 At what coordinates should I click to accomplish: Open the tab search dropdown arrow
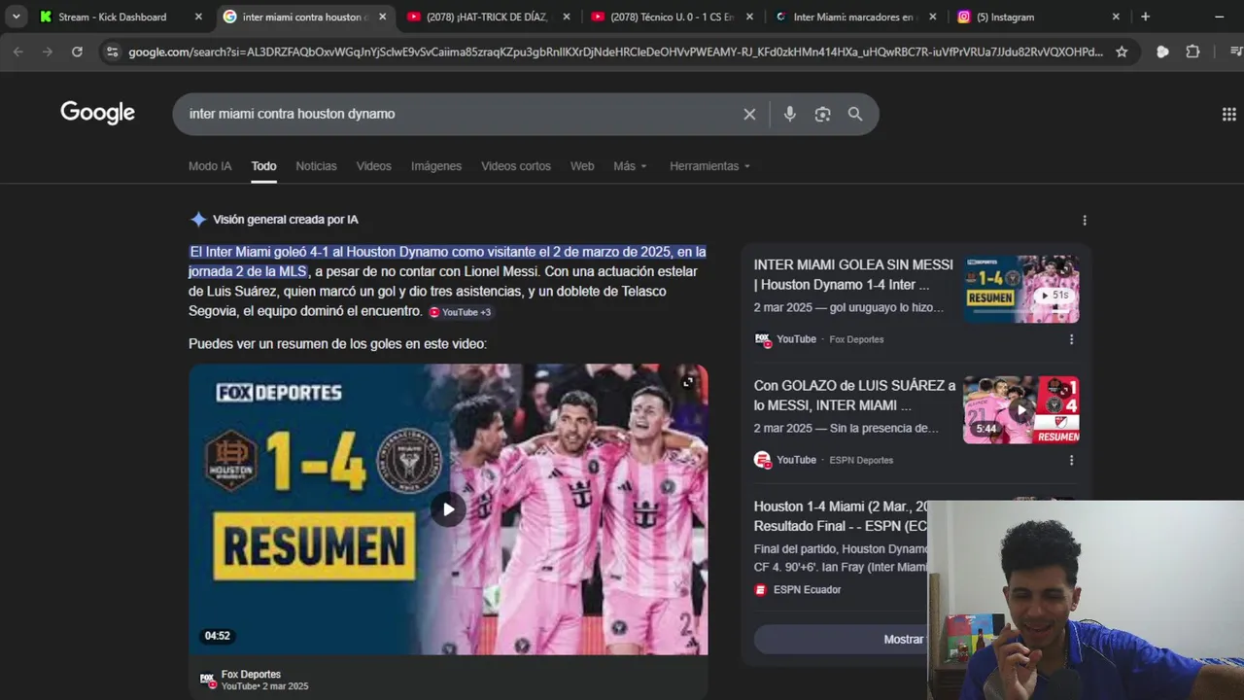coord(16,17)
